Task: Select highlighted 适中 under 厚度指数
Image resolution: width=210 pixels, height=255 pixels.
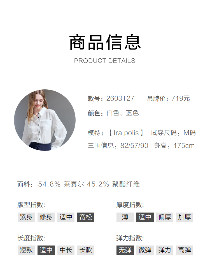Action: pos(145,217)
